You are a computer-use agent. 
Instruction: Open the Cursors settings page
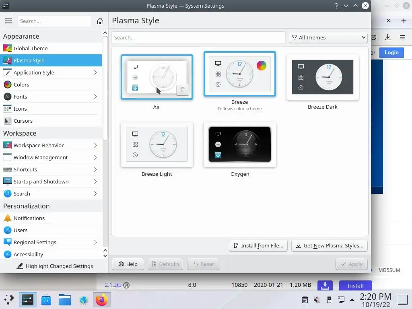pyautogui.click(x=51, y=121)
